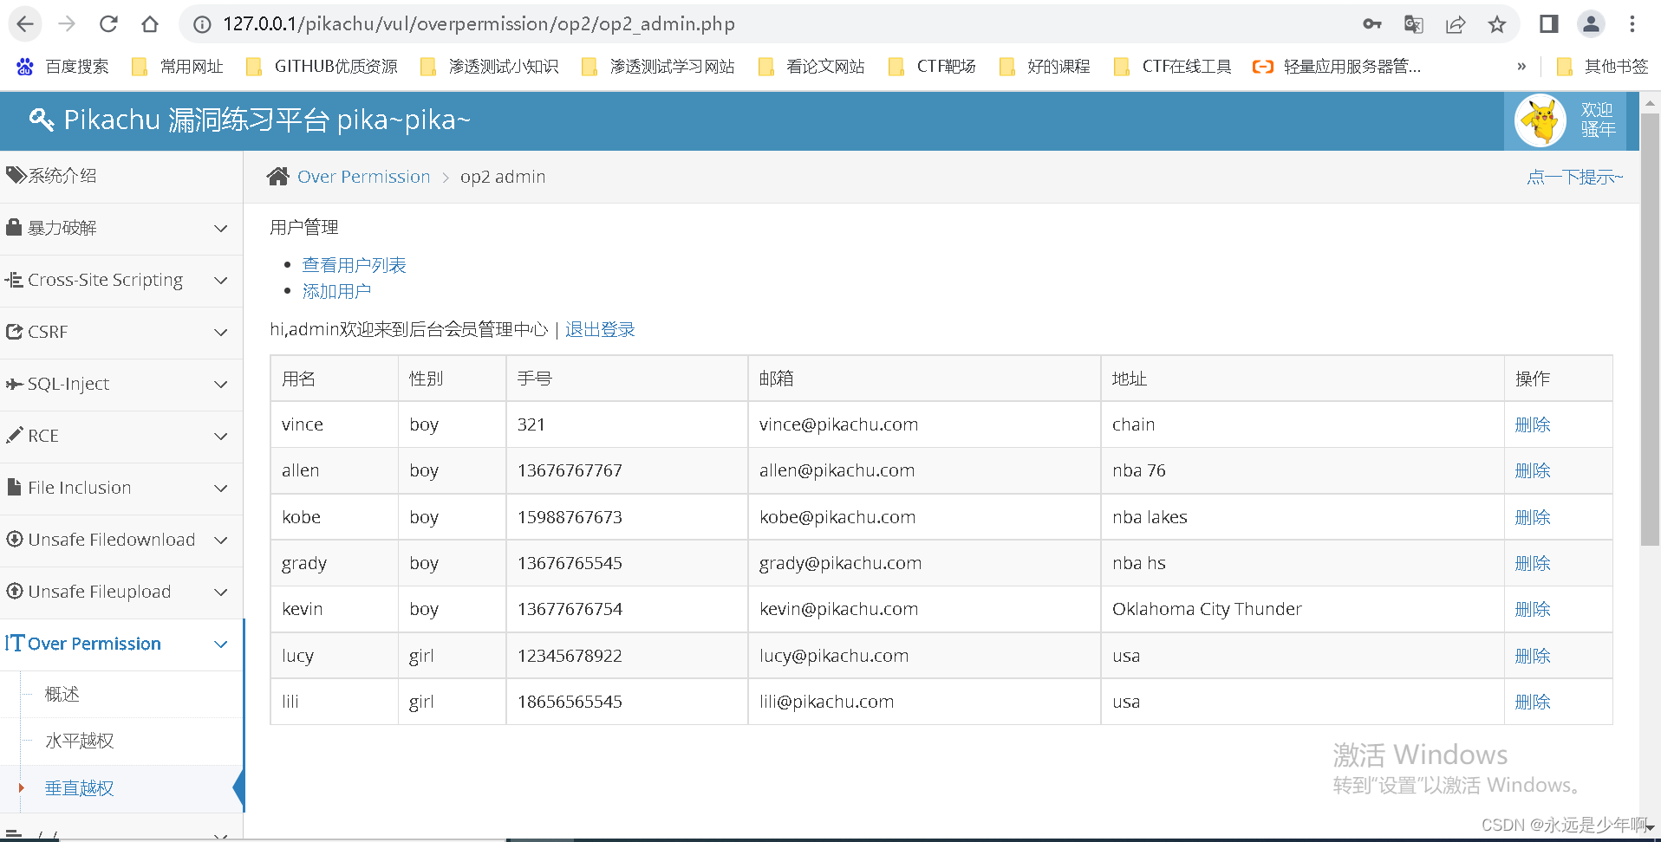Expand the 暴力破解 sidebar section
This screenshot has height=842, width=1661.
tap(121, 229)
